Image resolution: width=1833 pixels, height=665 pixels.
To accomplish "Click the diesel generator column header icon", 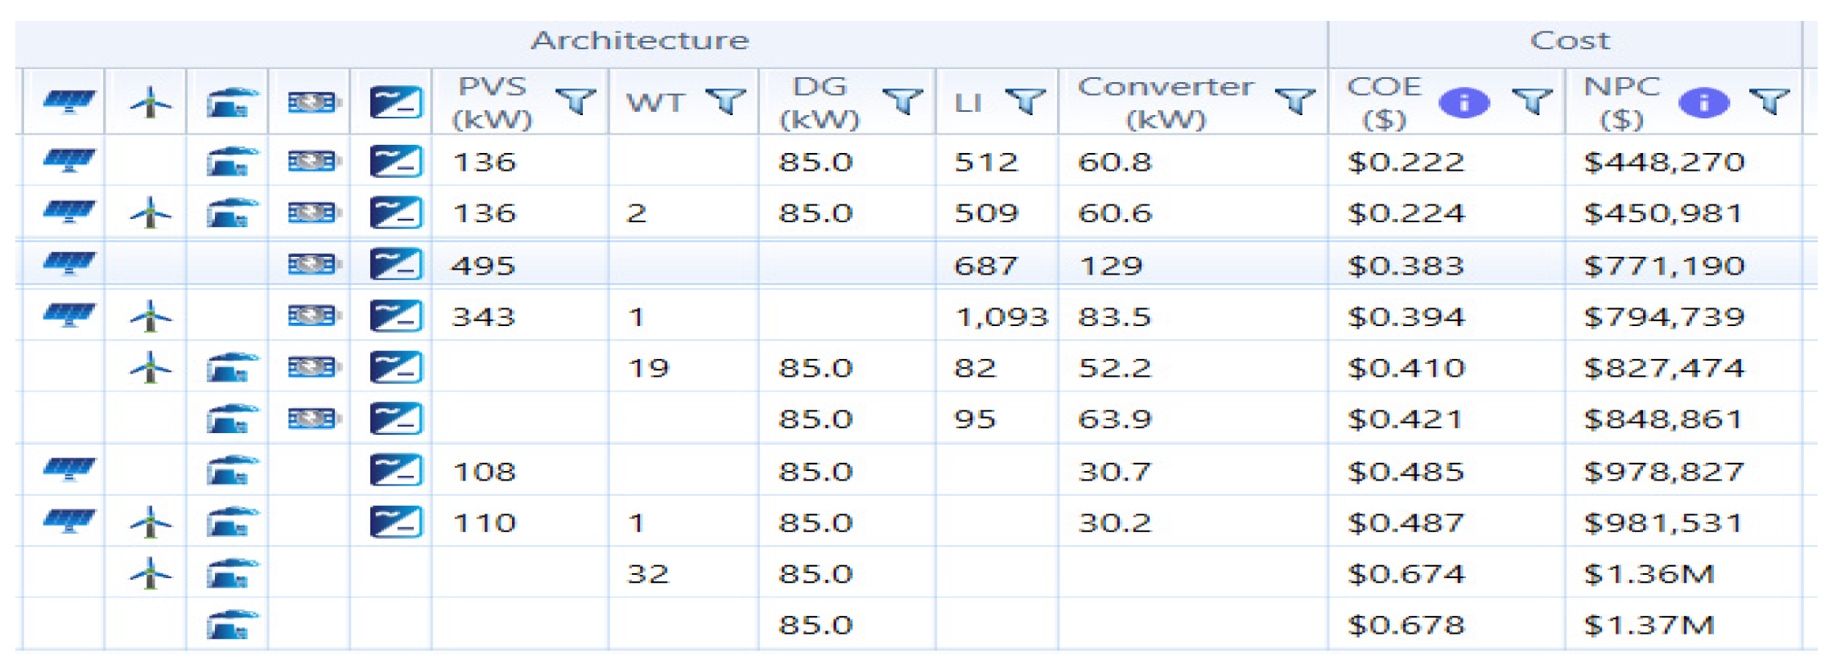I will (233, 103).
